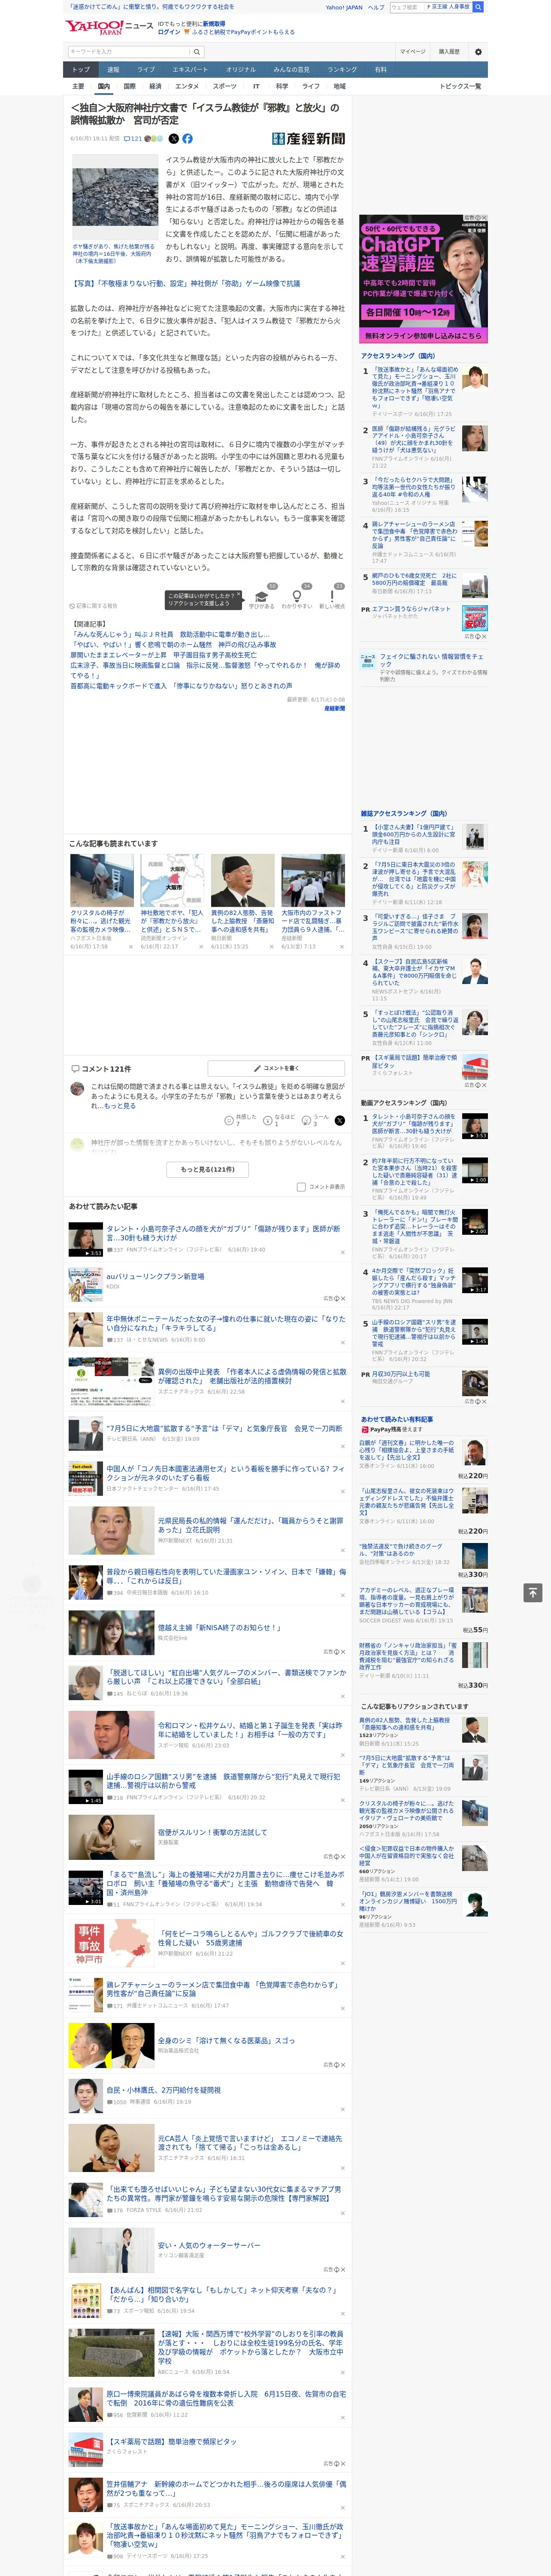Select エンタメ category in sub-navigation

pos(187,87)
